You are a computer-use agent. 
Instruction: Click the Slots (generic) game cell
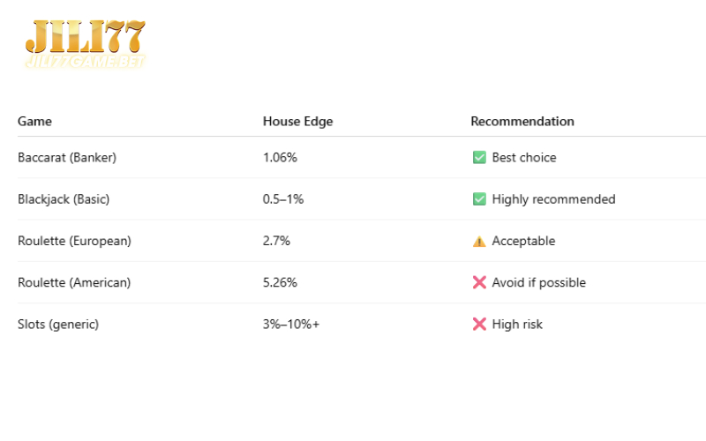click(58, 325)
